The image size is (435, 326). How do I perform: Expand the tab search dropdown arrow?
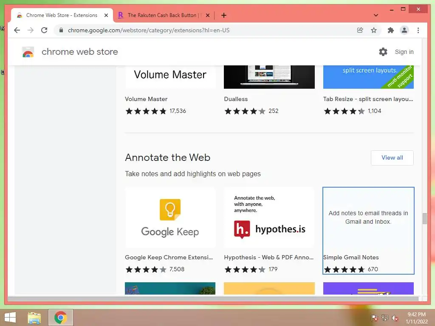[x=376, y=15]
